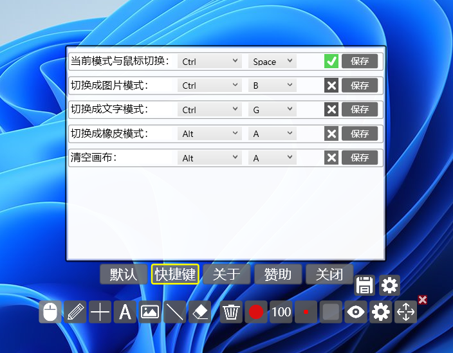Click 保存 for 切换成橡皮模式 row
453x353 pixels.
click(360, 134)
